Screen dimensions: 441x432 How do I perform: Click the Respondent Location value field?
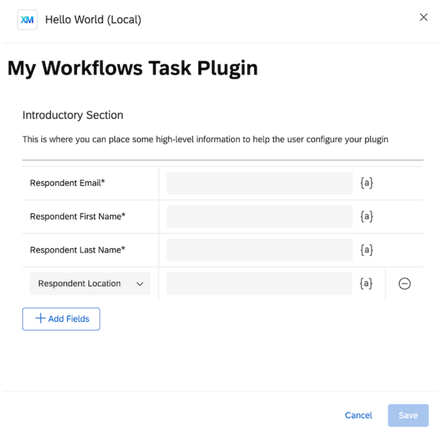pos(259,283)
